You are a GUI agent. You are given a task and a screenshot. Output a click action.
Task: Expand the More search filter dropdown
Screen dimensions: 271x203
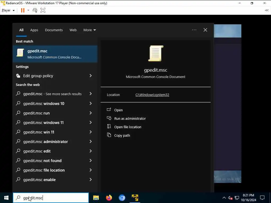tap(89, 30)
